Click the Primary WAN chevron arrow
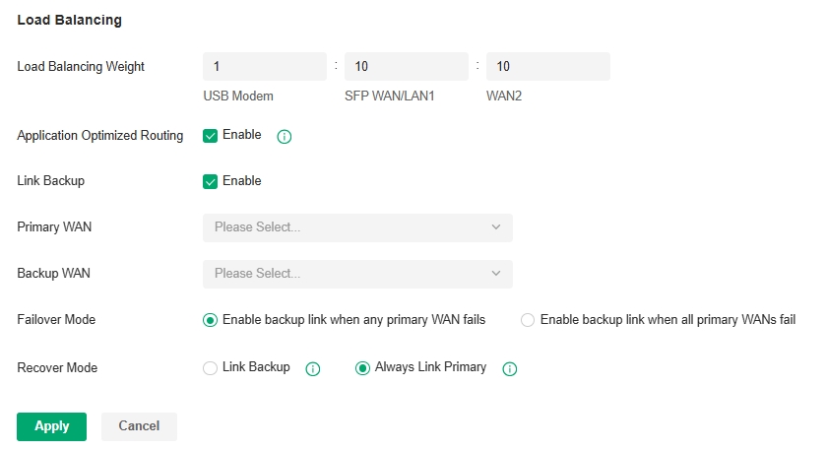Screen dimensions: 826x450 pyautogui.click(x=495, y=227)
